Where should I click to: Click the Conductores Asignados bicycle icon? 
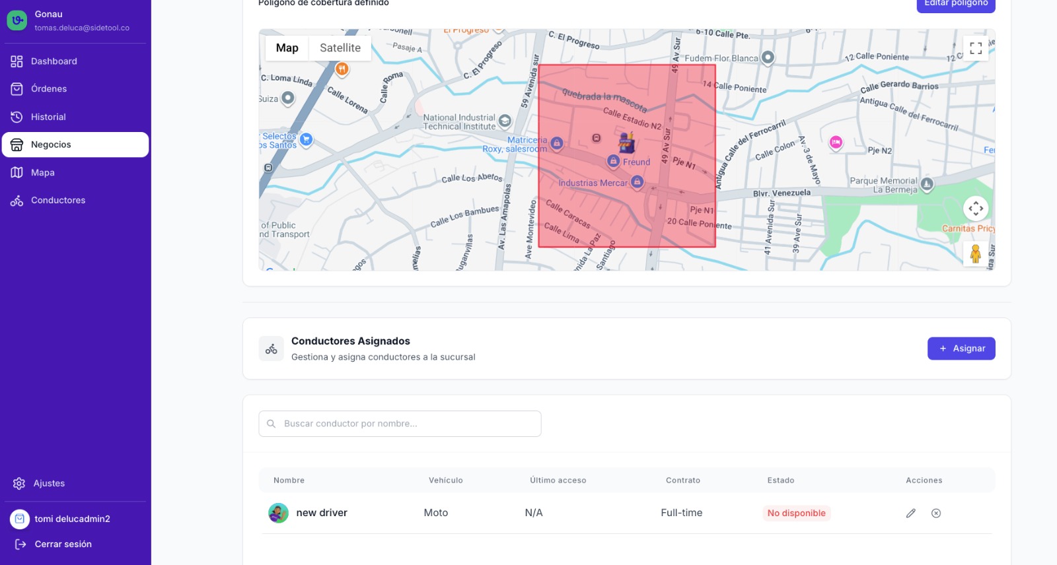[272, 349]
